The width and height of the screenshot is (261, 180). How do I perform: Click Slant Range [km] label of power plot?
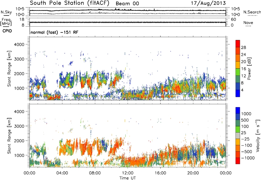click(9, 69)
